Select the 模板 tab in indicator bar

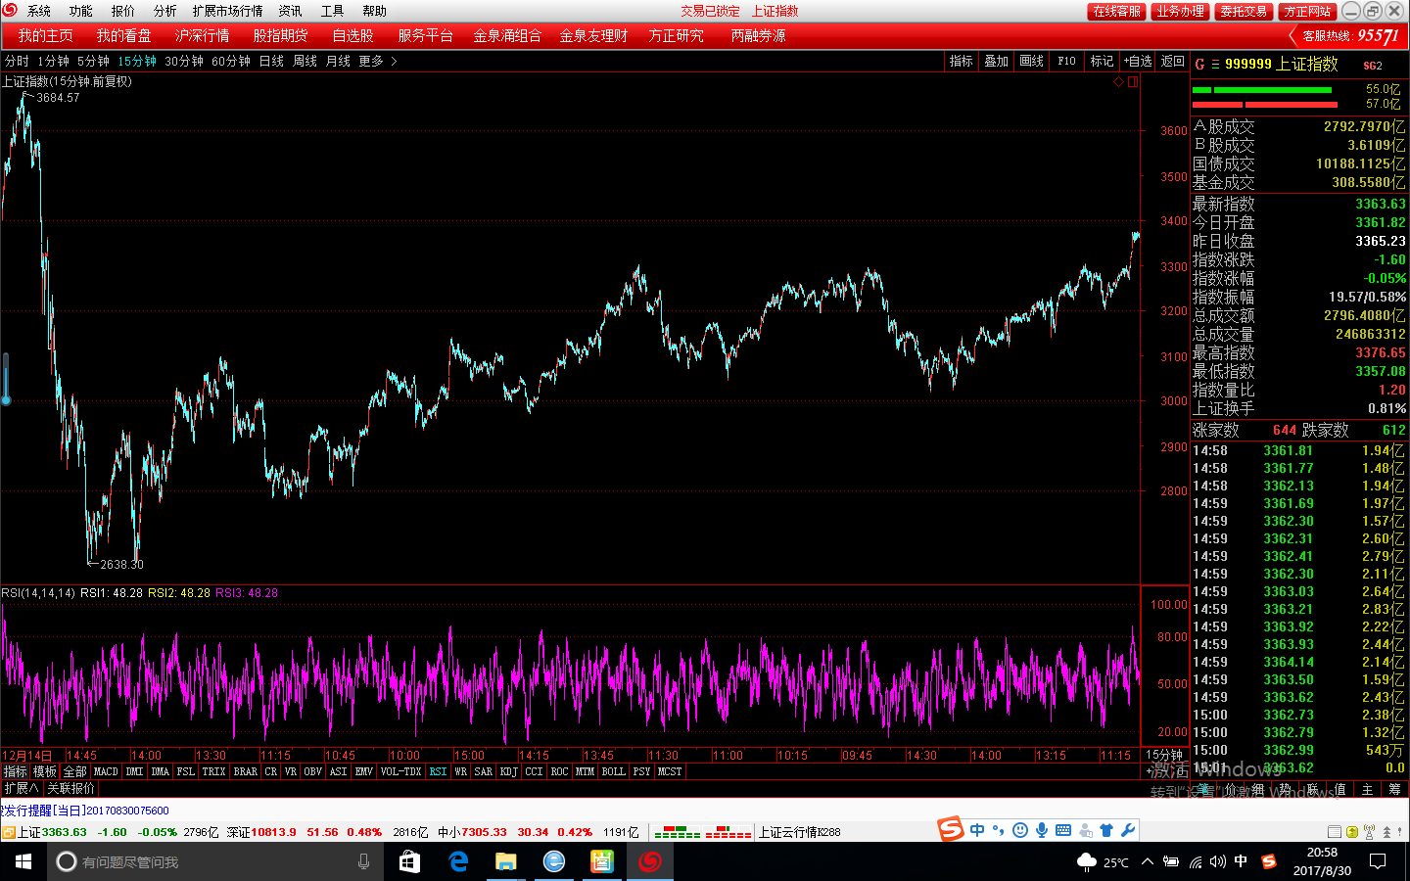[45, 771]
